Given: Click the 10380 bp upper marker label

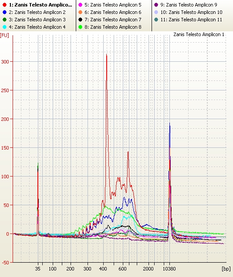Looking at the screenshot, I should 169,269.
